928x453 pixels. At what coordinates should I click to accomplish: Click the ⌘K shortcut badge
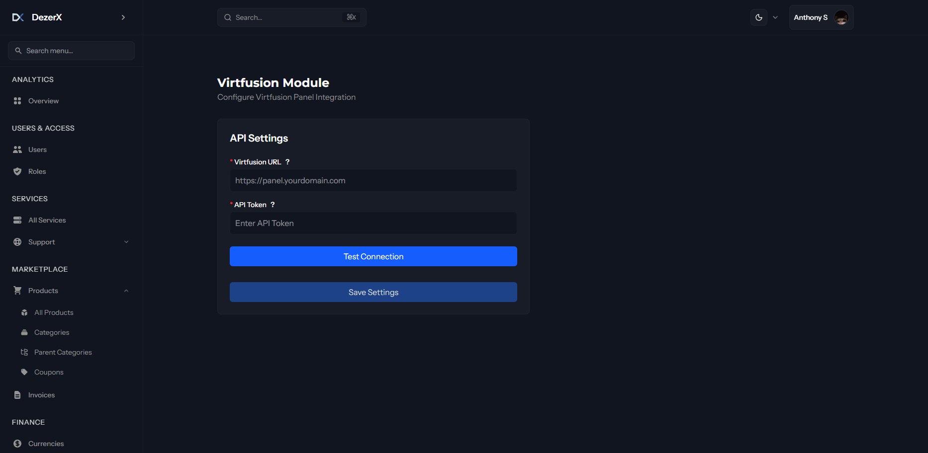pos(351,17)
